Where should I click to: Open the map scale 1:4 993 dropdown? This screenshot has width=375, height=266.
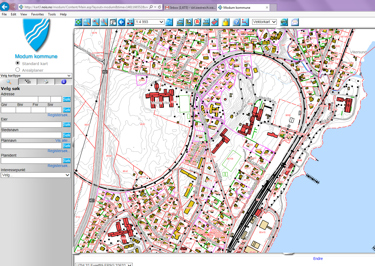[x=150, y=22]
